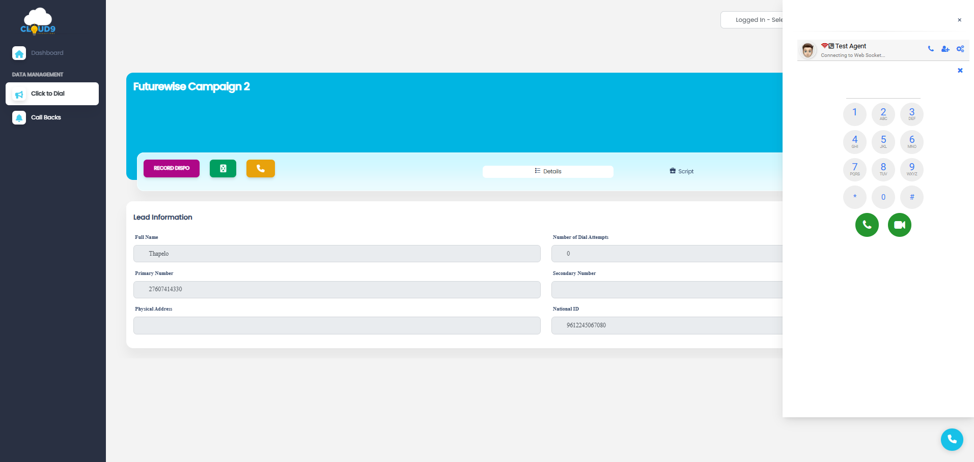
Task: Click the Lead Information heading
Action: [x=163, y=217]
